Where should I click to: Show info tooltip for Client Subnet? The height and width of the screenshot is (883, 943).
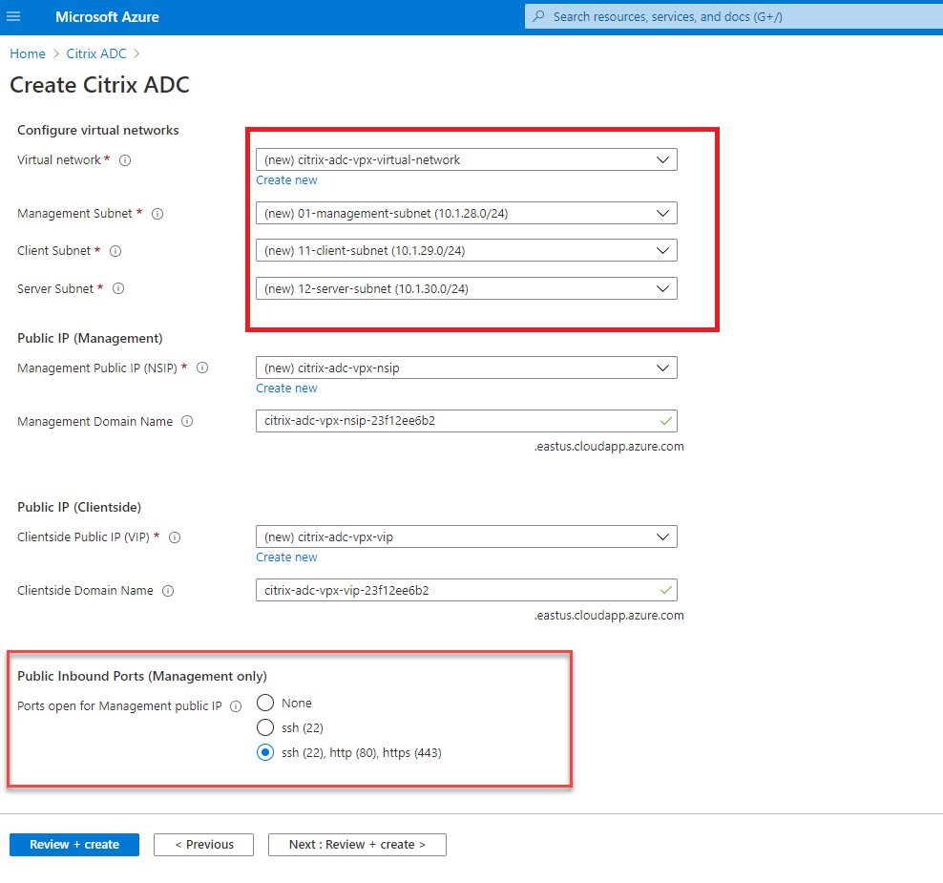(115, 250)
